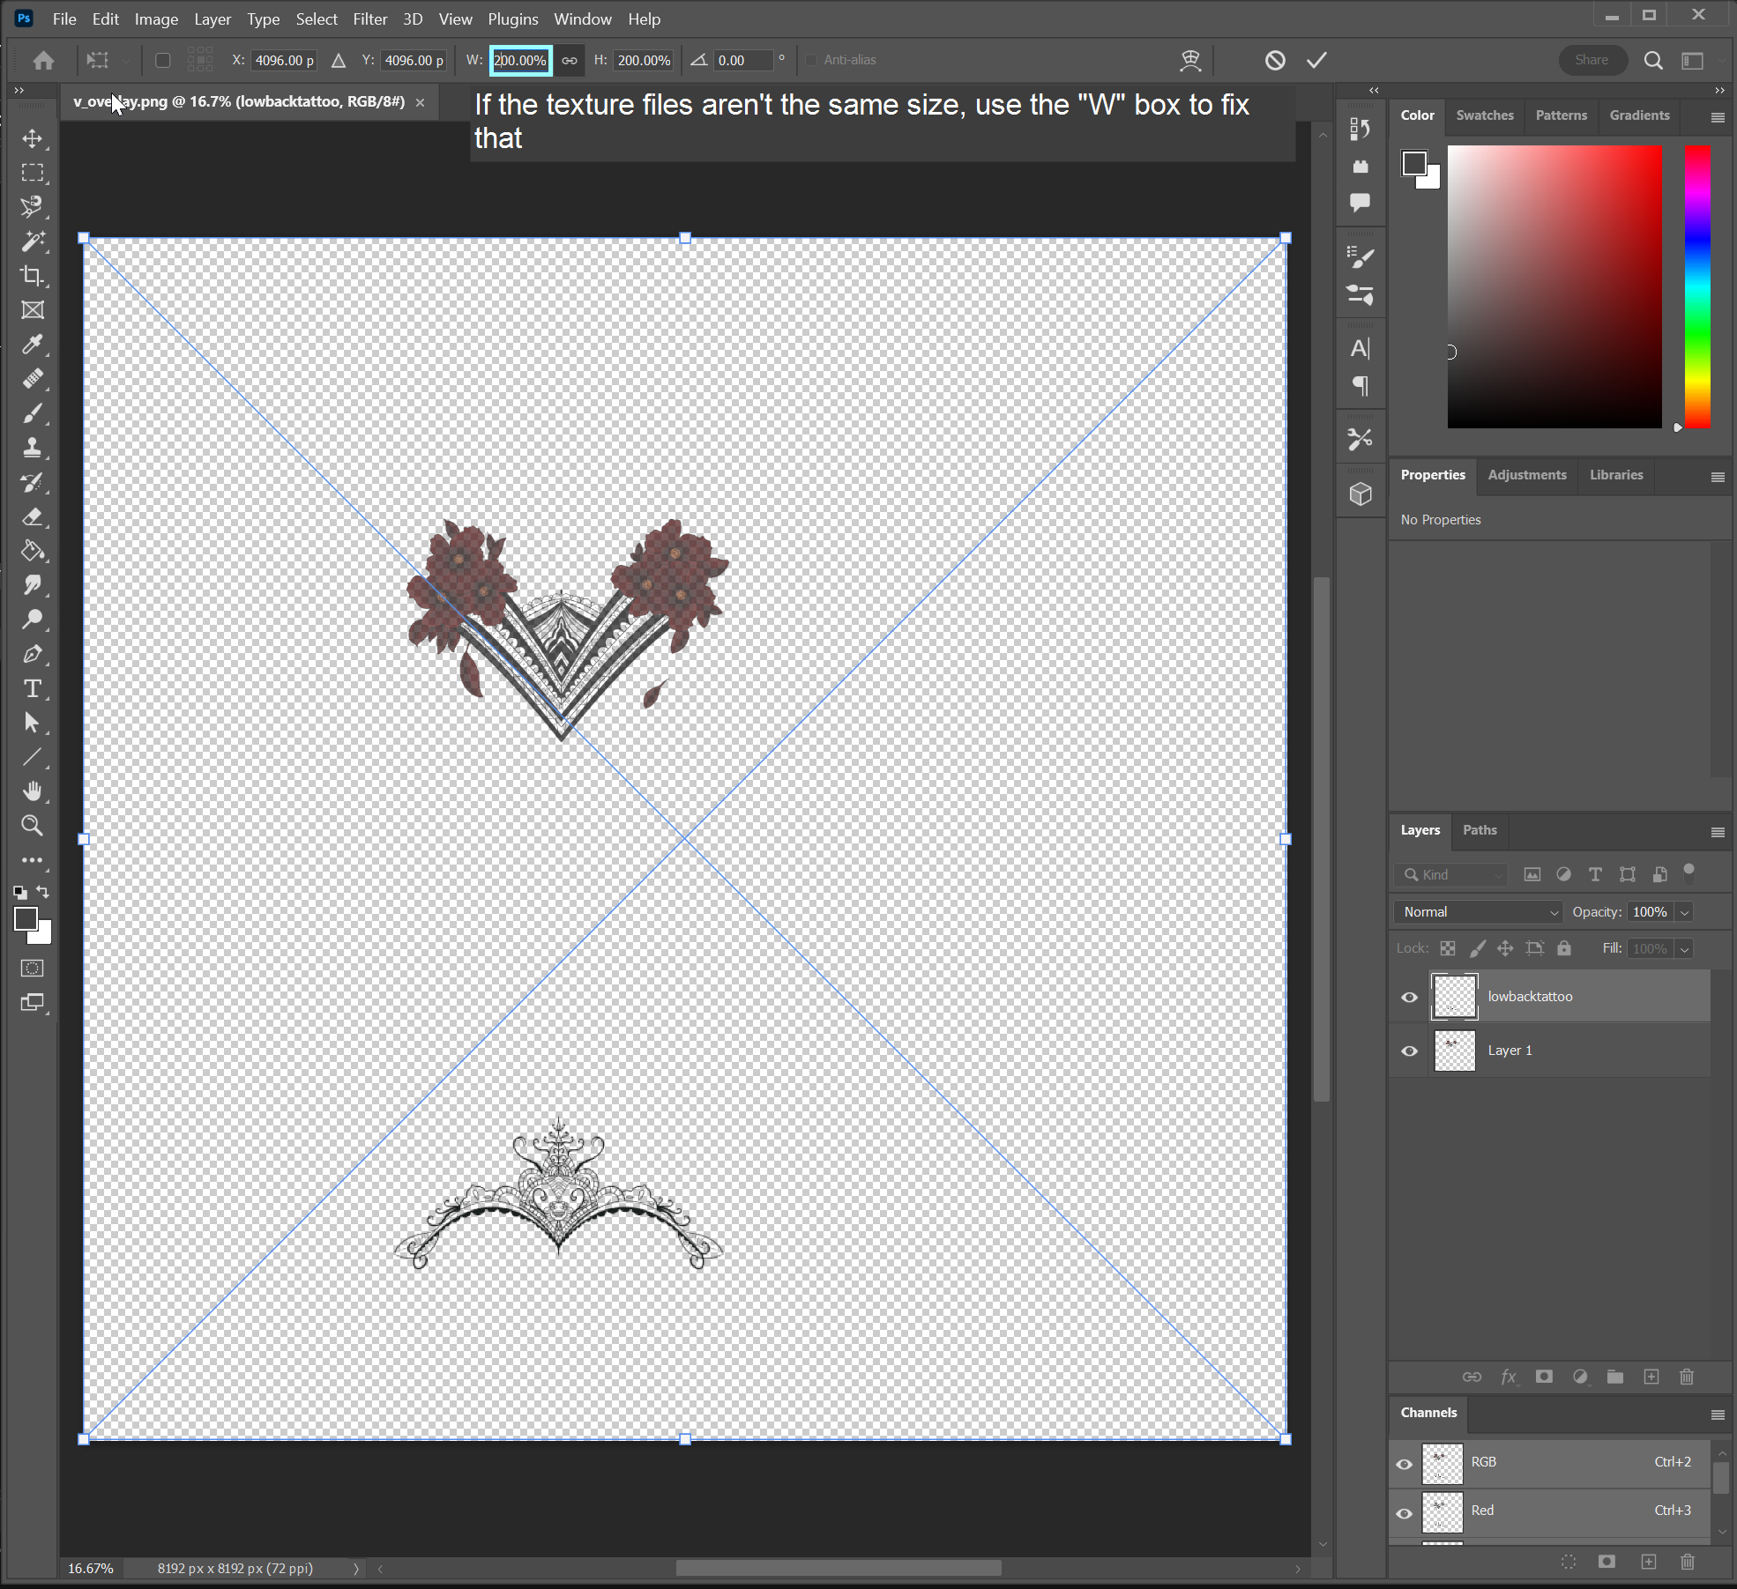The image size is (1737, 1589).
Task: Select the Eyedropper tool
Action: (33, 345)
